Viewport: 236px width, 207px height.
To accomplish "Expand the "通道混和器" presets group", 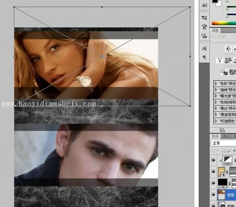I will (216, 114).
